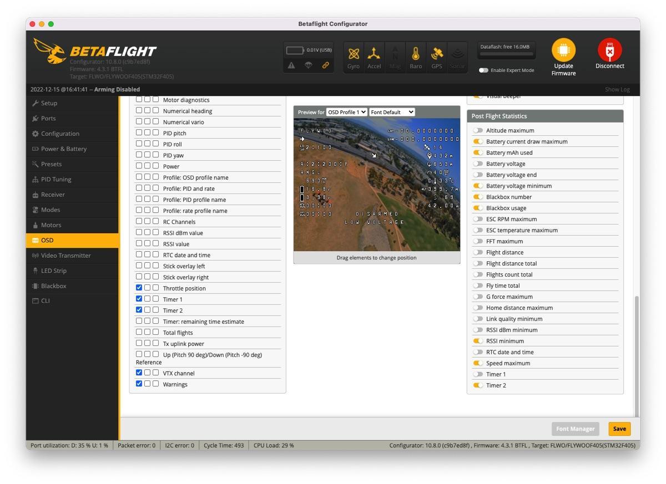Check first checkbox for Motor diagnostics

[x=139, y=99]
